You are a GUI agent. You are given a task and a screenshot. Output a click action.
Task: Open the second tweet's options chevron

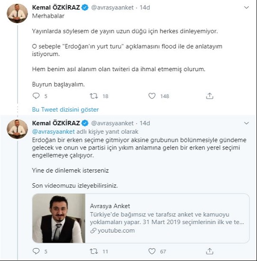pos(247,123)
